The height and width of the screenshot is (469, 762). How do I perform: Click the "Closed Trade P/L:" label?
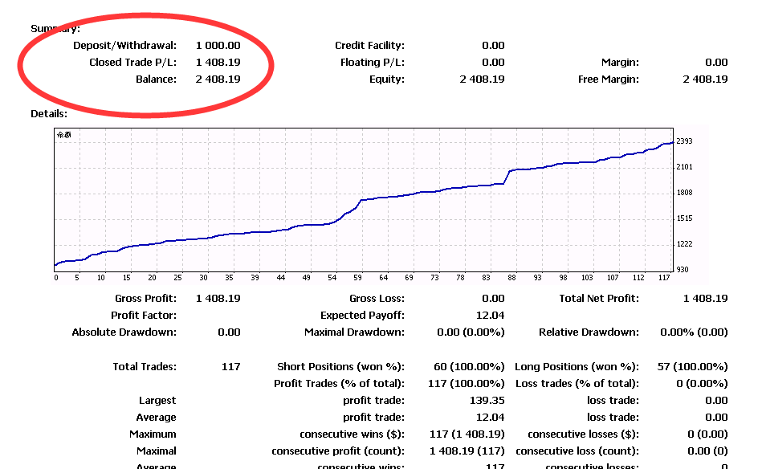coord(133,63)
